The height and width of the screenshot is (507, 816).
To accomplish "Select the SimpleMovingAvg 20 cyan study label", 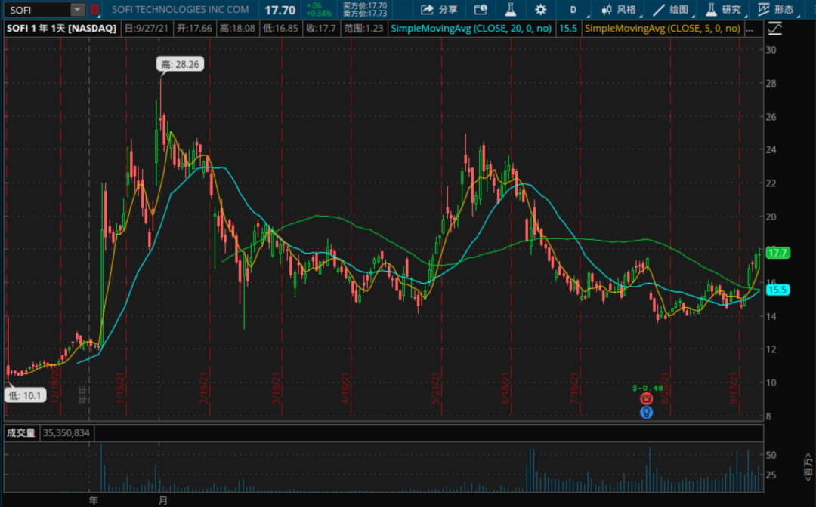I will point(472,29).
